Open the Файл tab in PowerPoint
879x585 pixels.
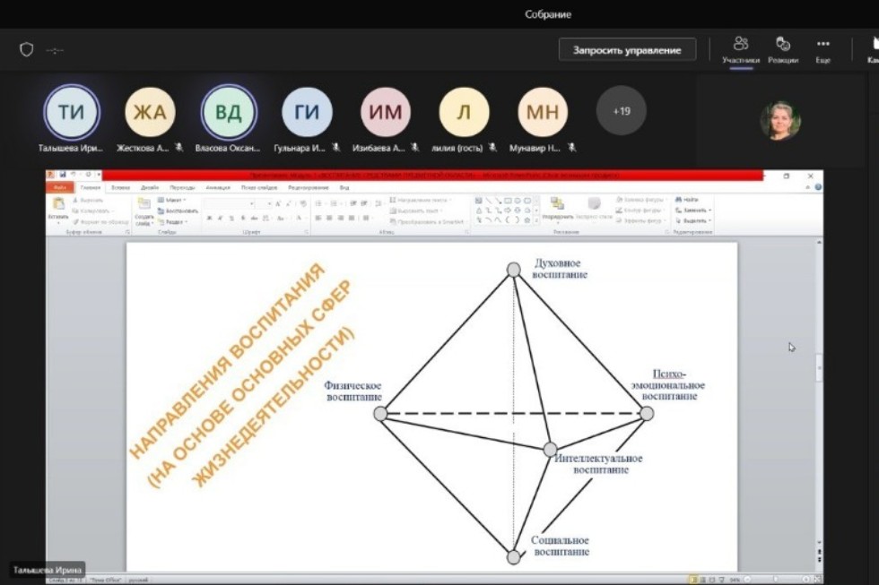click(x=62, y=188)
